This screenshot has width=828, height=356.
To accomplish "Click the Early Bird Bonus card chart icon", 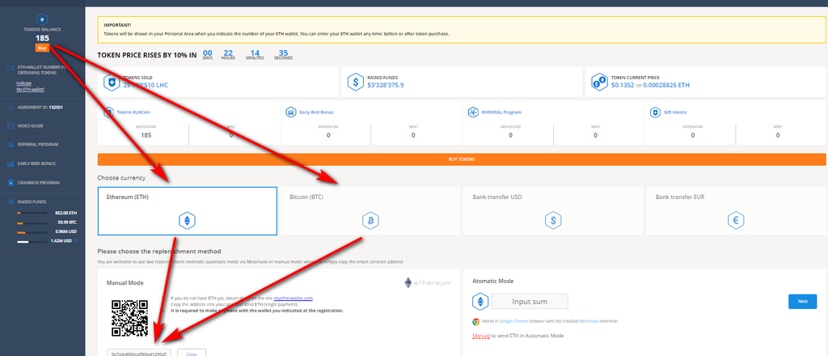I will pos(290,112).
